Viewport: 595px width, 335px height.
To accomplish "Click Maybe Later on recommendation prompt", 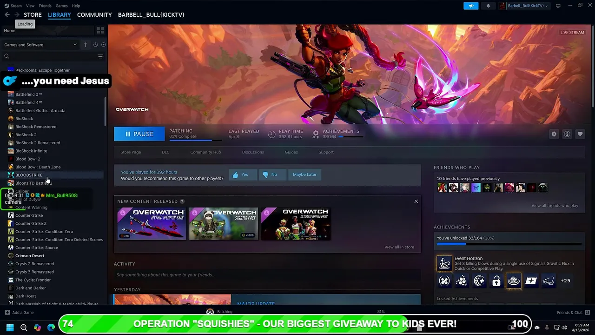I will 304,174.
